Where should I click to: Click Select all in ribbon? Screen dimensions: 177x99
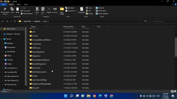point(100,8)
